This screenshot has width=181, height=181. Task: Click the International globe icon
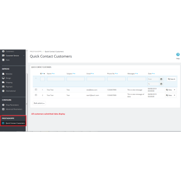[x=3, y=91]
